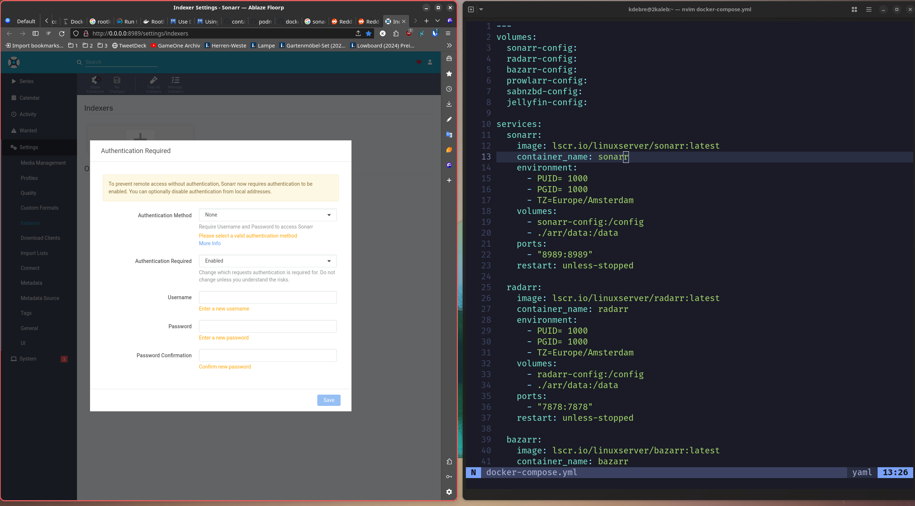Click the Password Confirmation field
The width and height of the screenshot is (915, 506).
268,355
